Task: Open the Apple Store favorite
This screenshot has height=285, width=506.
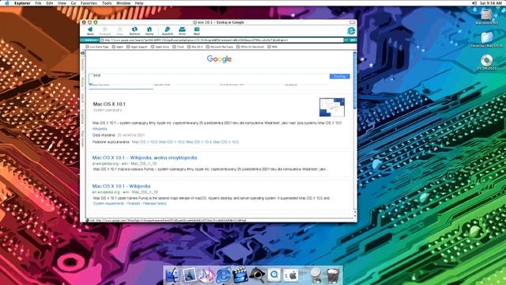Action: click(160, 47)
